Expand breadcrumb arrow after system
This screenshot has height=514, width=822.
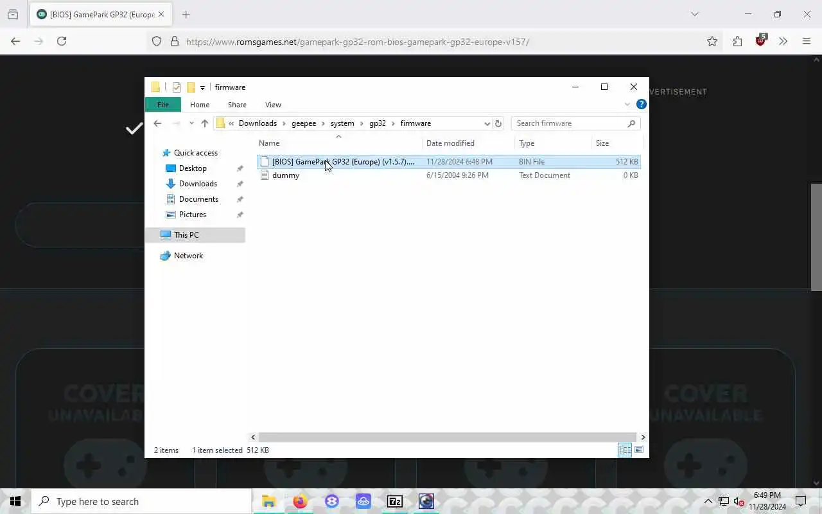(361, 123)
